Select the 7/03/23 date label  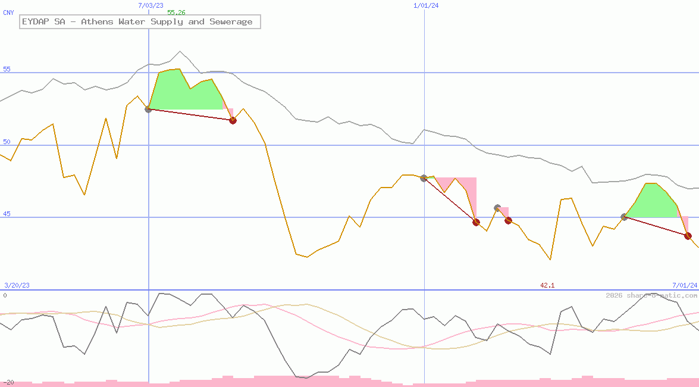151,5
